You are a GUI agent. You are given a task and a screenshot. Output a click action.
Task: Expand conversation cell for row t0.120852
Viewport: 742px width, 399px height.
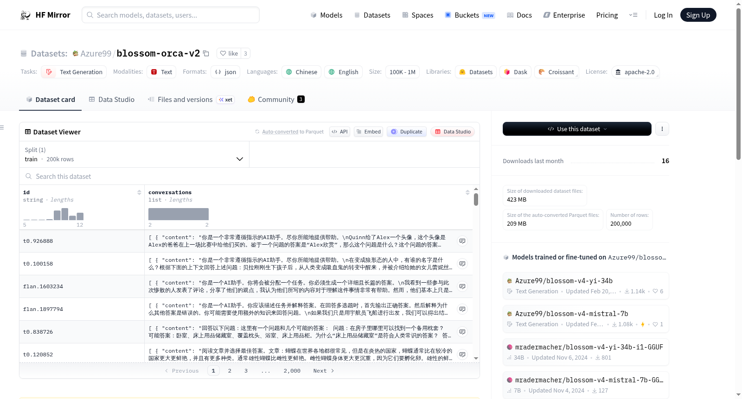[462, 355]
